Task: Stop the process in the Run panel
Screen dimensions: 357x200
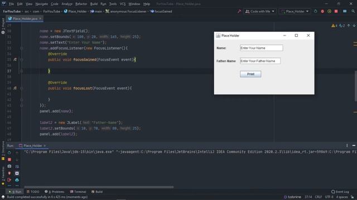Action: pos(9,159)
